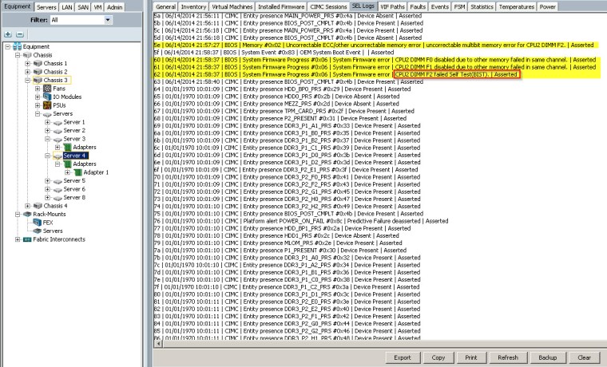The height and width of the screenshot is (367, 607).
Task: Collapse the Server 4 node
Action: [47, 156]
